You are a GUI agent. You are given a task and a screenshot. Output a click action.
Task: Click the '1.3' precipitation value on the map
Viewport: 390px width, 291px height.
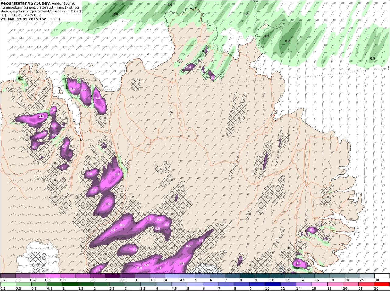pos(97,98)
